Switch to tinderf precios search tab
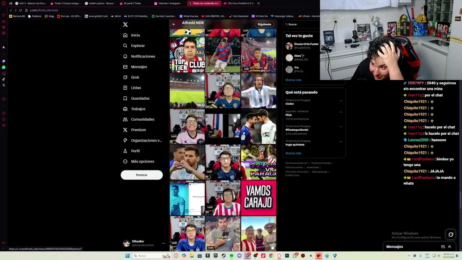 tap(100, 3)
